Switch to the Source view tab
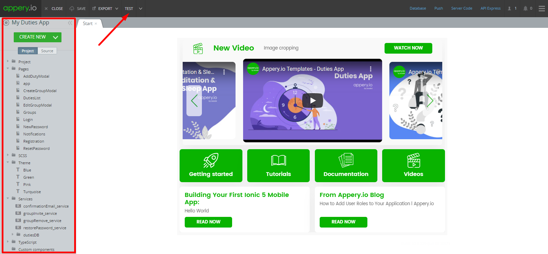The image size is (548, 254). [x=47, y=51]
